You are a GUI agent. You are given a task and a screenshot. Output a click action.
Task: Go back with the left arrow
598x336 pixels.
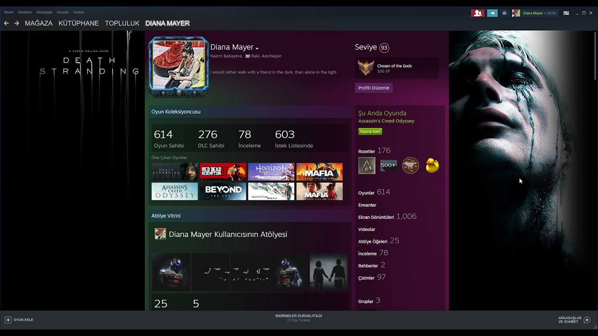click(6, 23)
